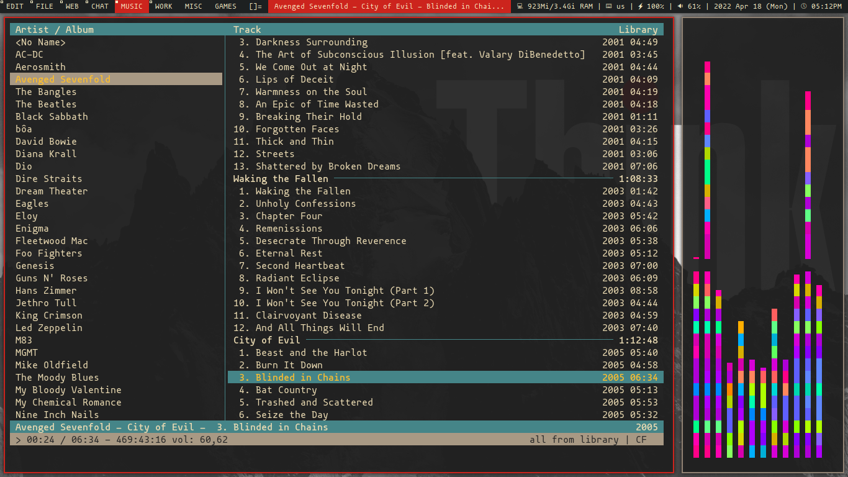Click the 'Waking the Fallen' album header
848x477 pixels.
click(x=445, y=179)
